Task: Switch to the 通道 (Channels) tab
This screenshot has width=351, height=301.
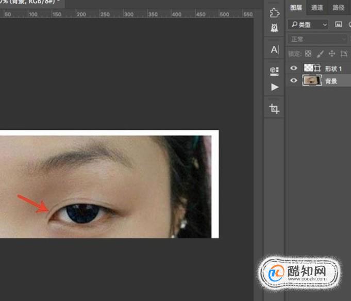Action: tap(317, 8)
